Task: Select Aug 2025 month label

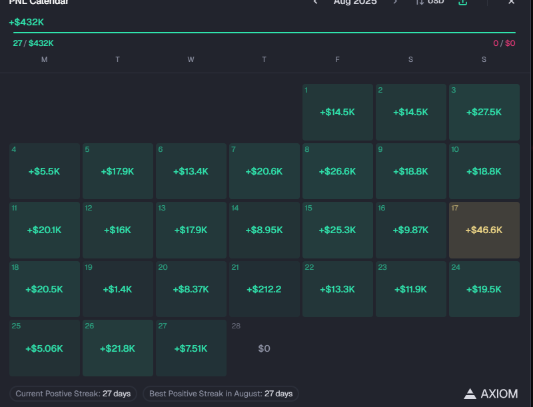Action: (x=355, y=2)
